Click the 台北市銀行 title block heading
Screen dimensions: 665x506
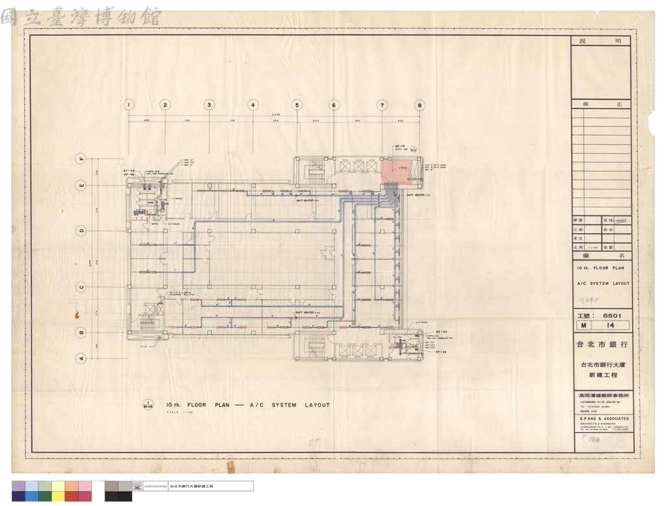tap(601, 344)
